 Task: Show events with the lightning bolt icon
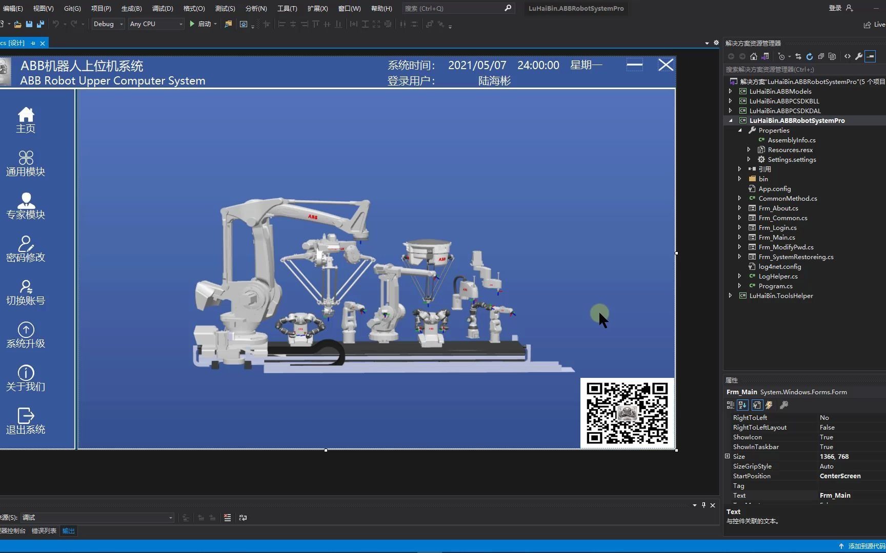[x=769, y=405]
